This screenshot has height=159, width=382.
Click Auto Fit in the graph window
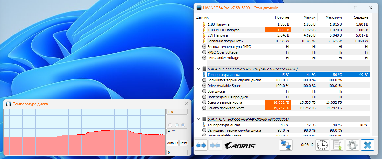coord(173,143)
